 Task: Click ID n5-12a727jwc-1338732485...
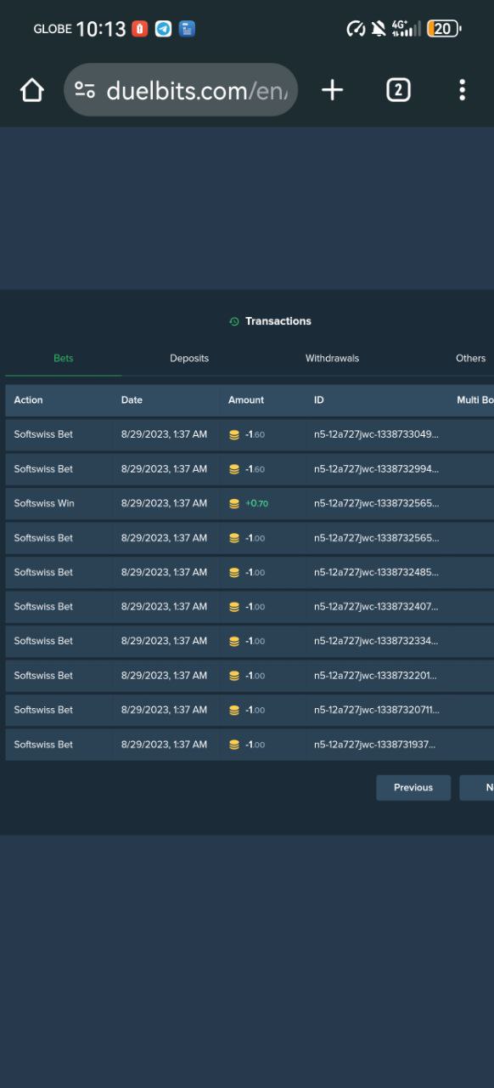pyautogui.click(x=376, y=573)
